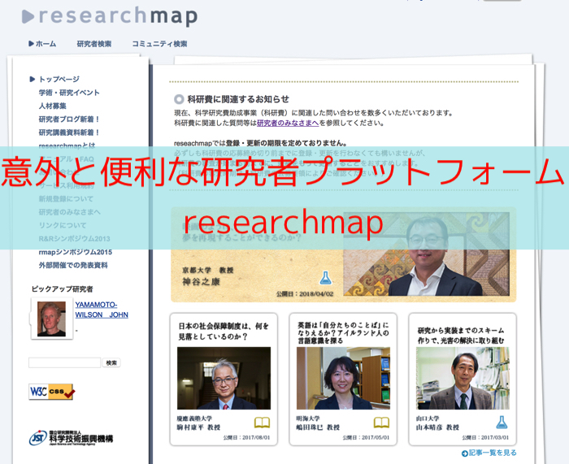Open 研究者ブログ新着! sidebar link
This screenshot has height=464, width=569.
(69, 119)
